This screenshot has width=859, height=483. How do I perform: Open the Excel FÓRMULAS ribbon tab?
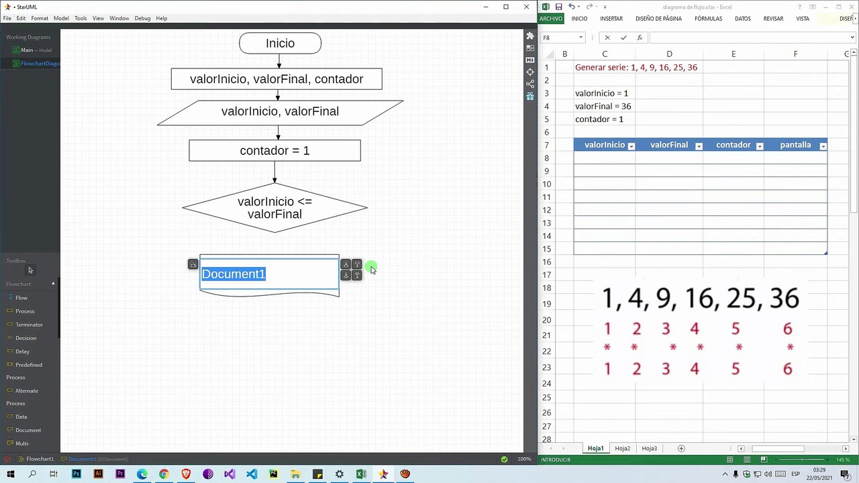708,19
